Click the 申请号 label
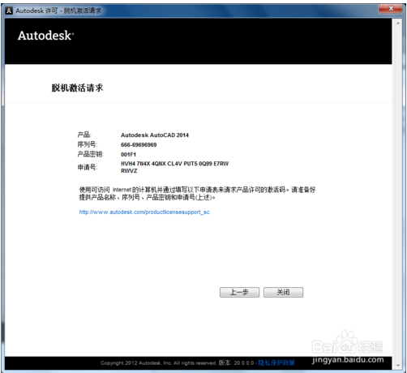 pos(88,167)
